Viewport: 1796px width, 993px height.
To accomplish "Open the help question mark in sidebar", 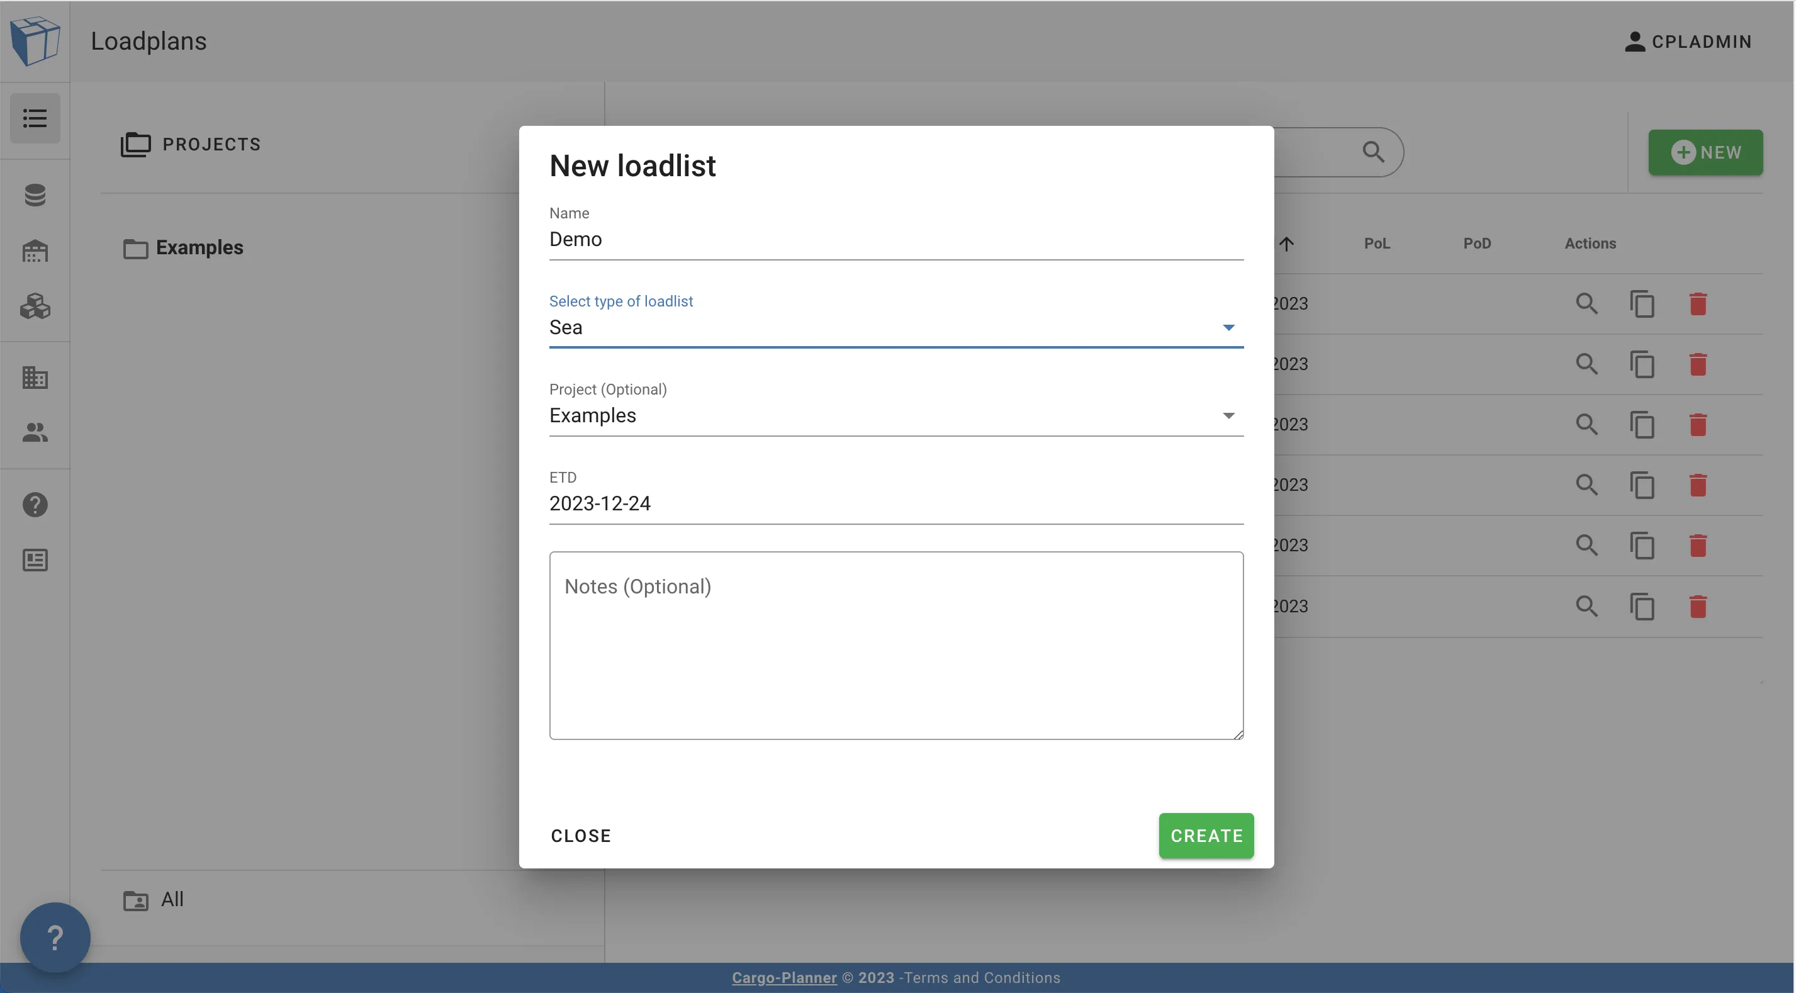I will point(35,505).
